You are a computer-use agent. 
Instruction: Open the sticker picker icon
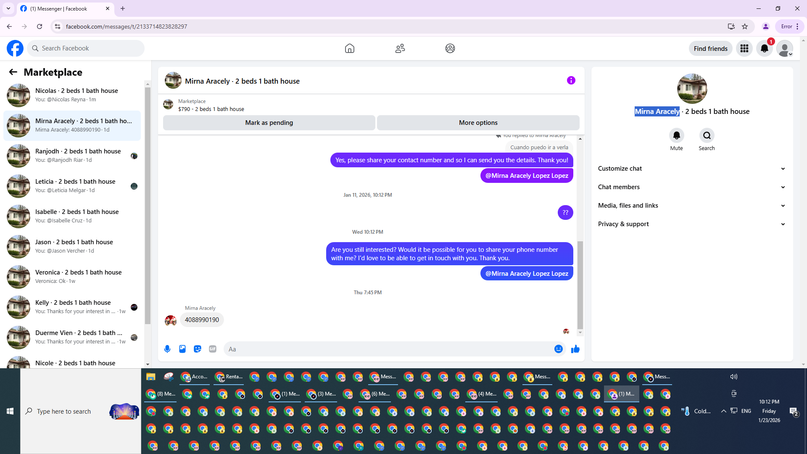[198, 349]
